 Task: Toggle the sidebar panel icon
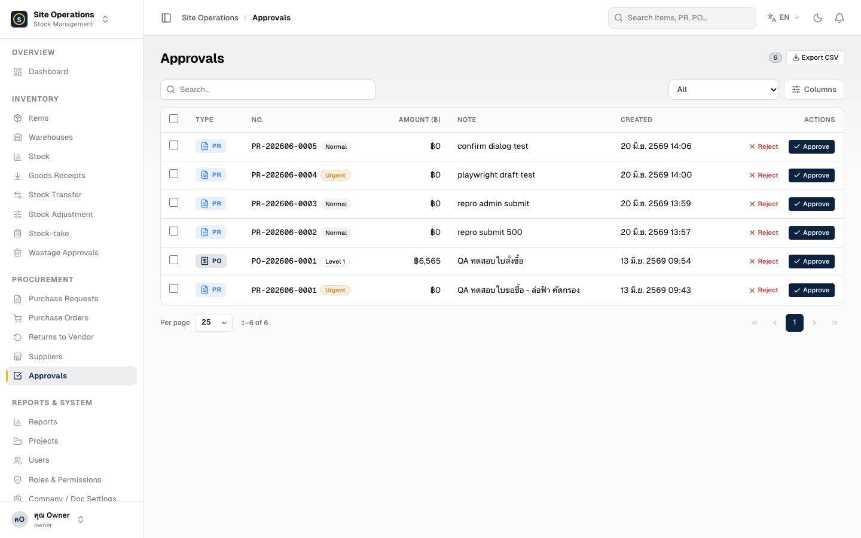(166, 18)
